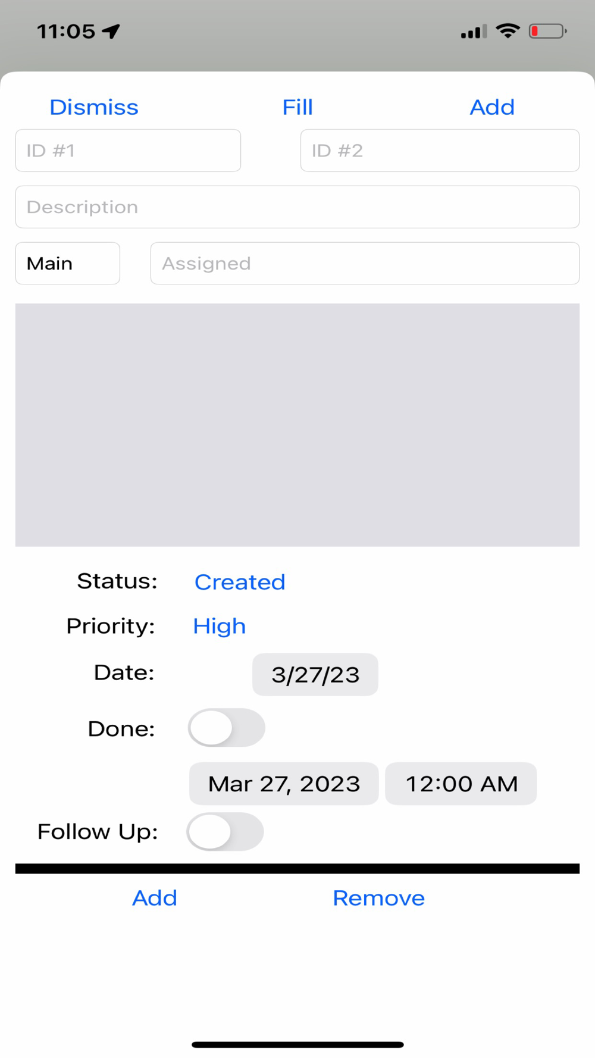595x1058 pixels.
Task: Open the Mar 27, 2023 date selector
Action: tap(284, 784)
